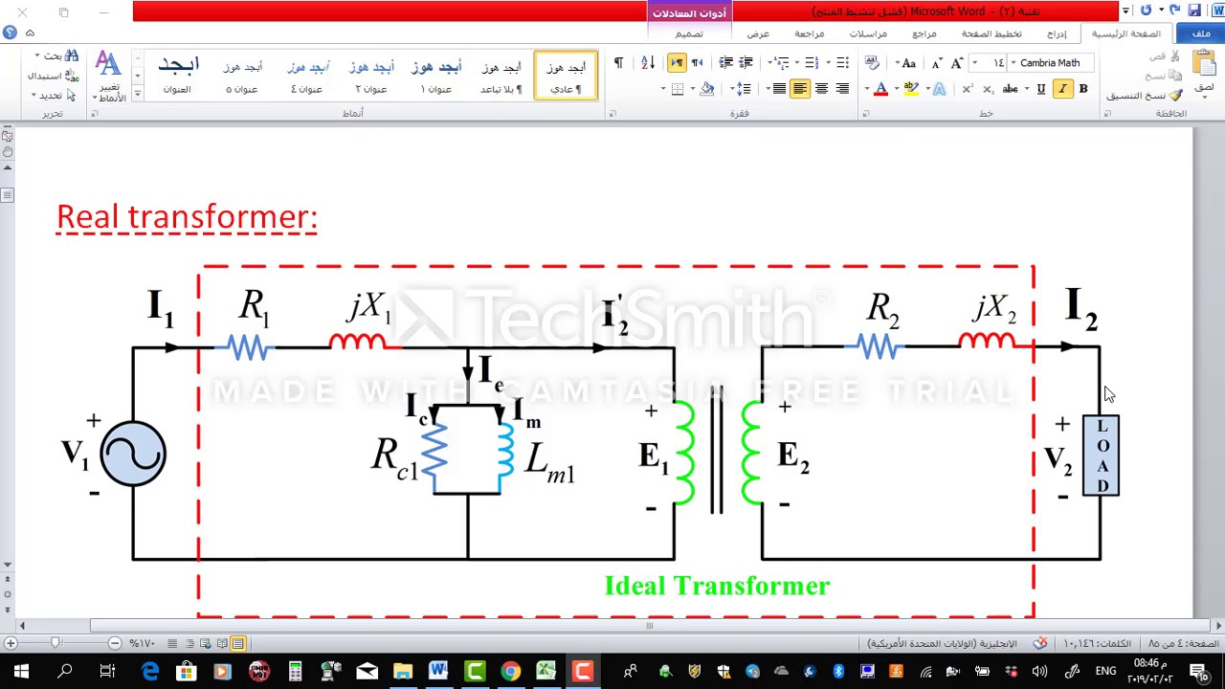The width and height of the screenshot is (1225, 689).
Task: Click the horizontal scrollbar thumb
Action: point(649,626)
